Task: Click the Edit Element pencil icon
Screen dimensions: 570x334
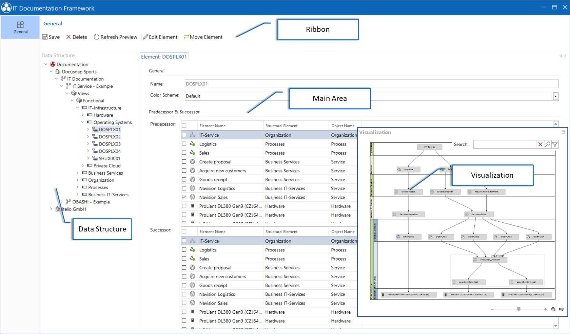Action: (x=145, y=37)
